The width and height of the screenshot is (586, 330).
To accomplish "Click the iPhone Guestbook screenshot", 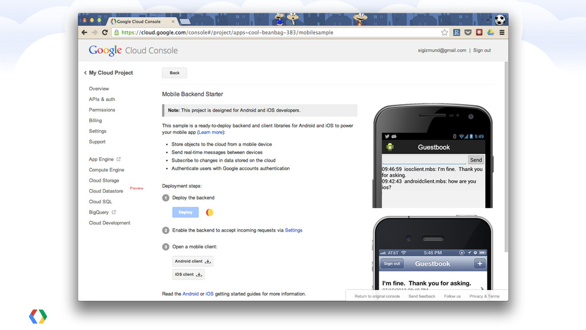I will (433, 253).
